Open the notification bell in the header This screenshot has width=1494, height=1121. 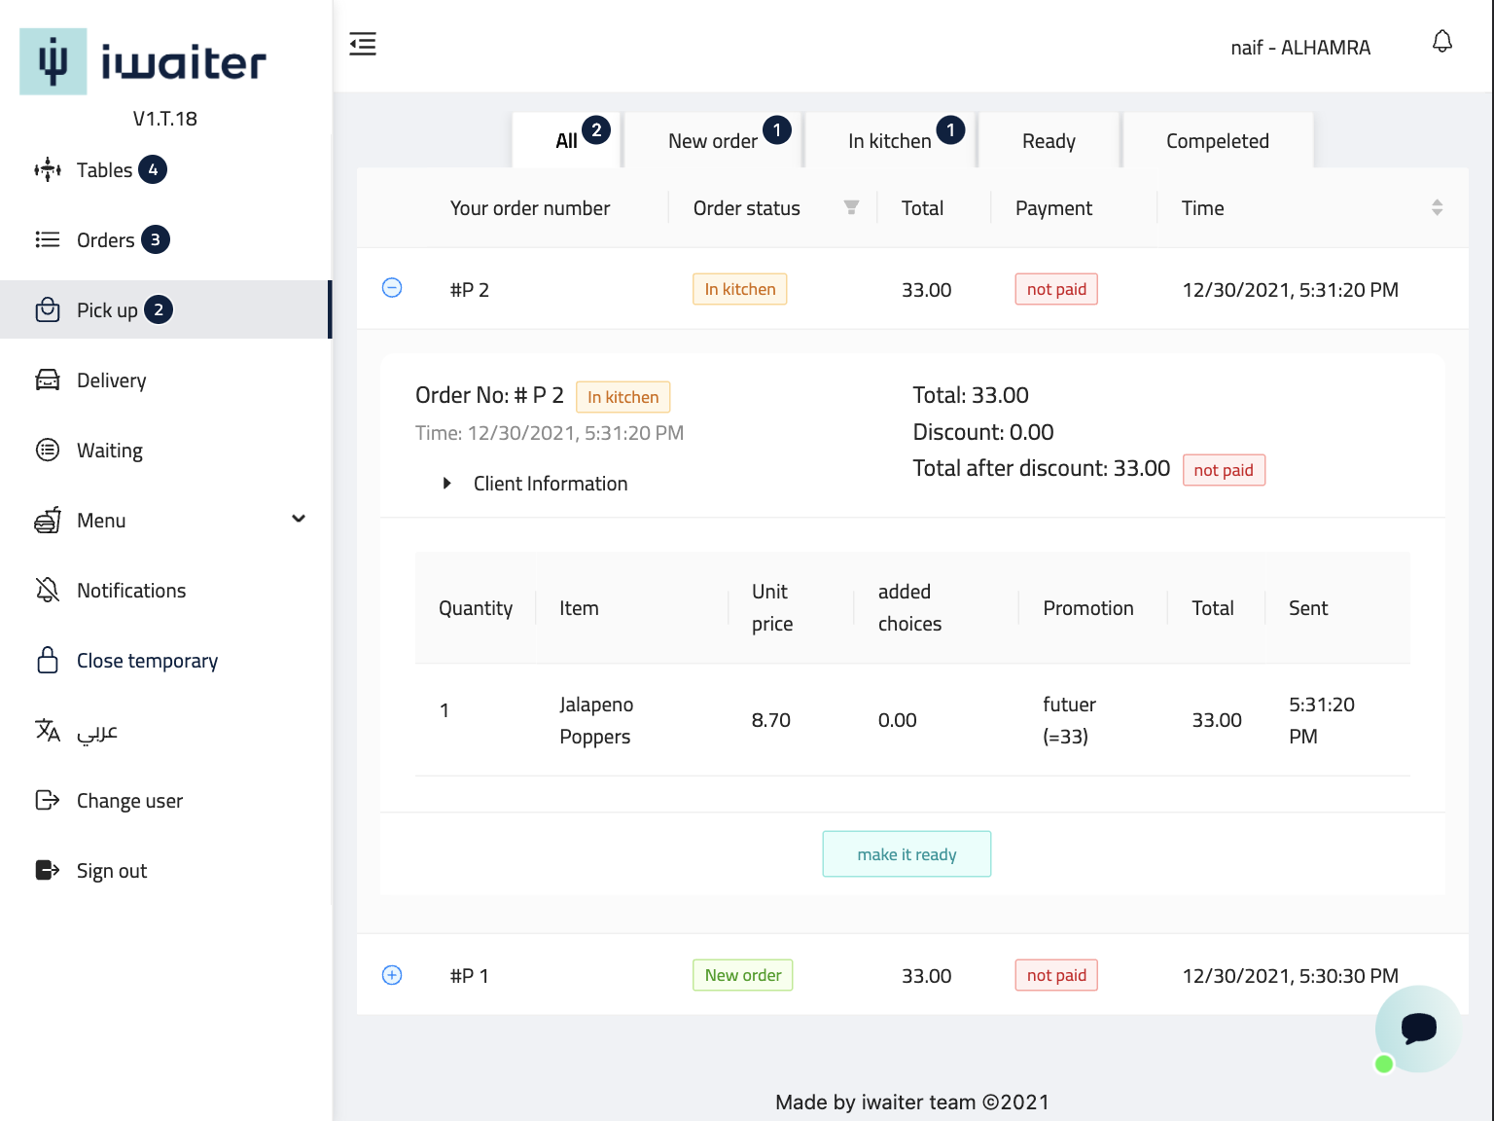tap(1441, 42)
